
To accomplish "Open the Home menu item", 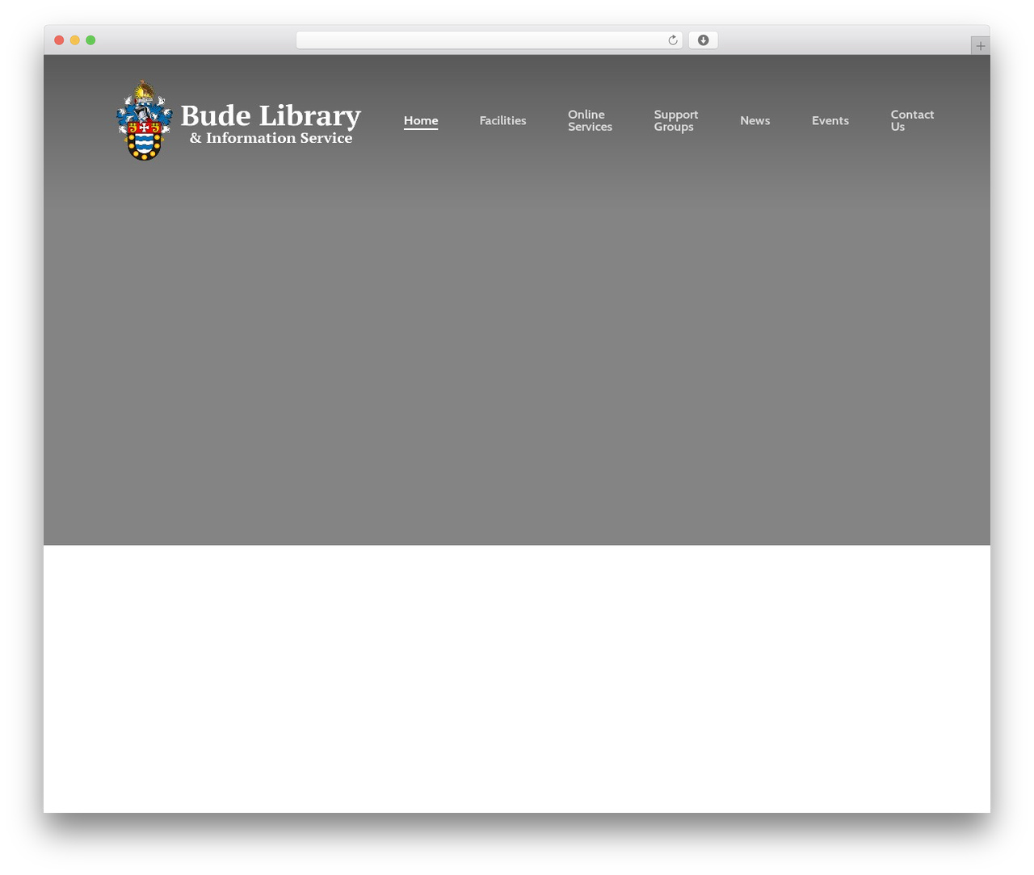I will click(x=421, y=120).
